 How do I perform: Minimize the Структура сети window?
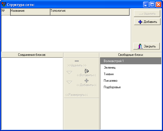pos(146,5)
